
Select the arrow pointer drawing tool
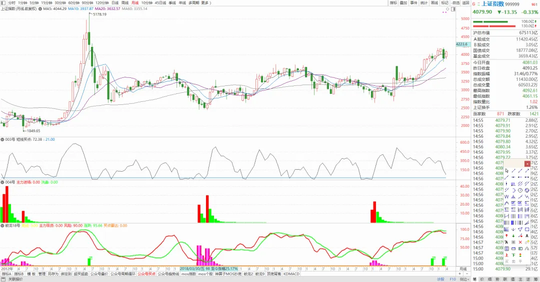tap(507, 171)
